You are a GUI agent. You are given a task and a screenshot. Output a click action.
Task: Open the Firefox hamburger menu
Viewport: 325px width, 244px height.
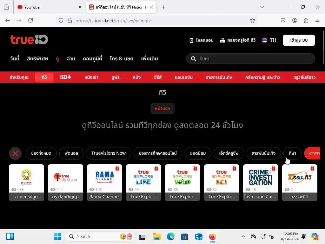click(x=317, y=20)
